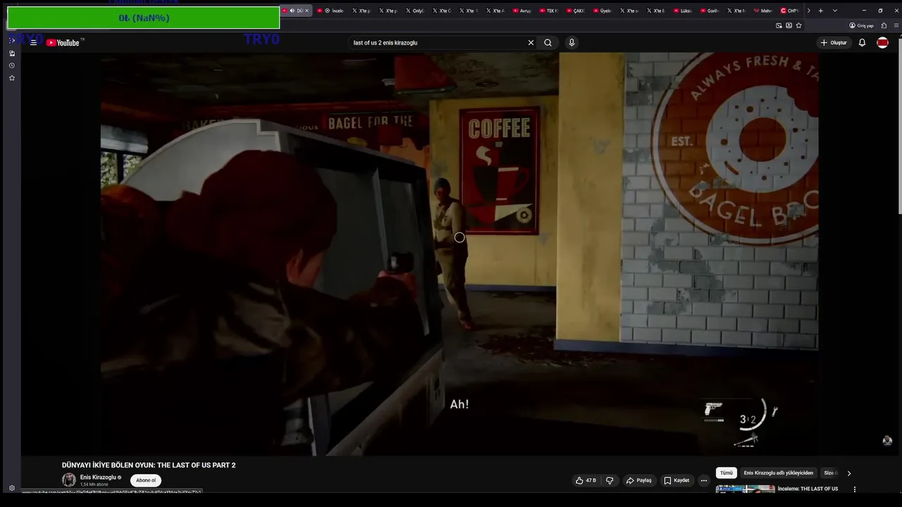
Task: Open the Enis Kirazoglu channel avatar
Action: click(69, 480)
